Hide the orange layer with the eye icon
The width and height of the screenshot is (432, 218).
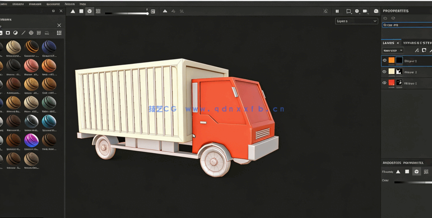[x=384, y=60]
